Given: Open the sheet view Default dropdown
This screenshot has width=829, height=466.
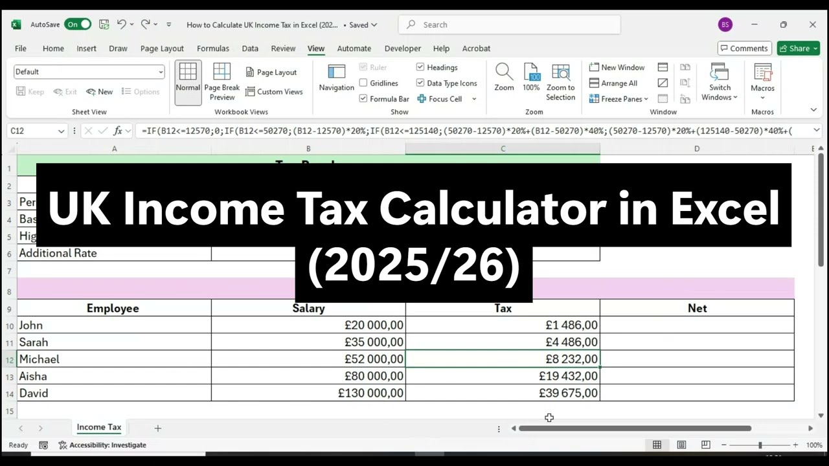Looking at the screenshot, I should click(x=89, y=72).
